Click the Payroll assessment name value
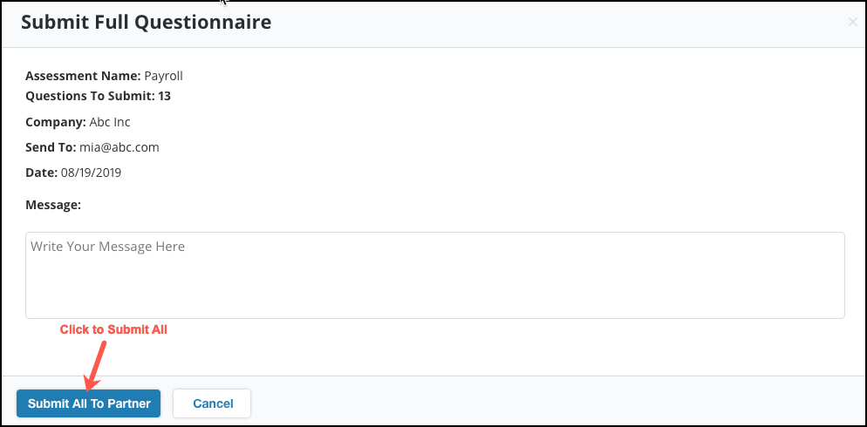The height and width of the screenshot is (427, 867). [x=163, y=76]
